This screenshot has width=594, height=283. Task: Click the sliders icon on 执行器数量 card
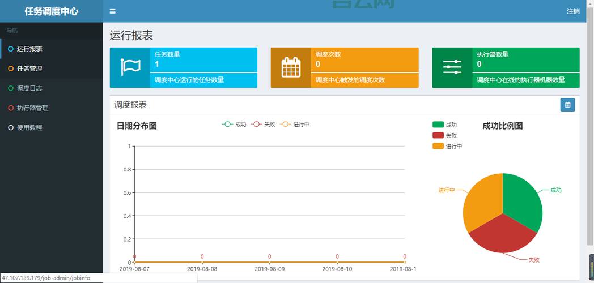click(452, 67)
